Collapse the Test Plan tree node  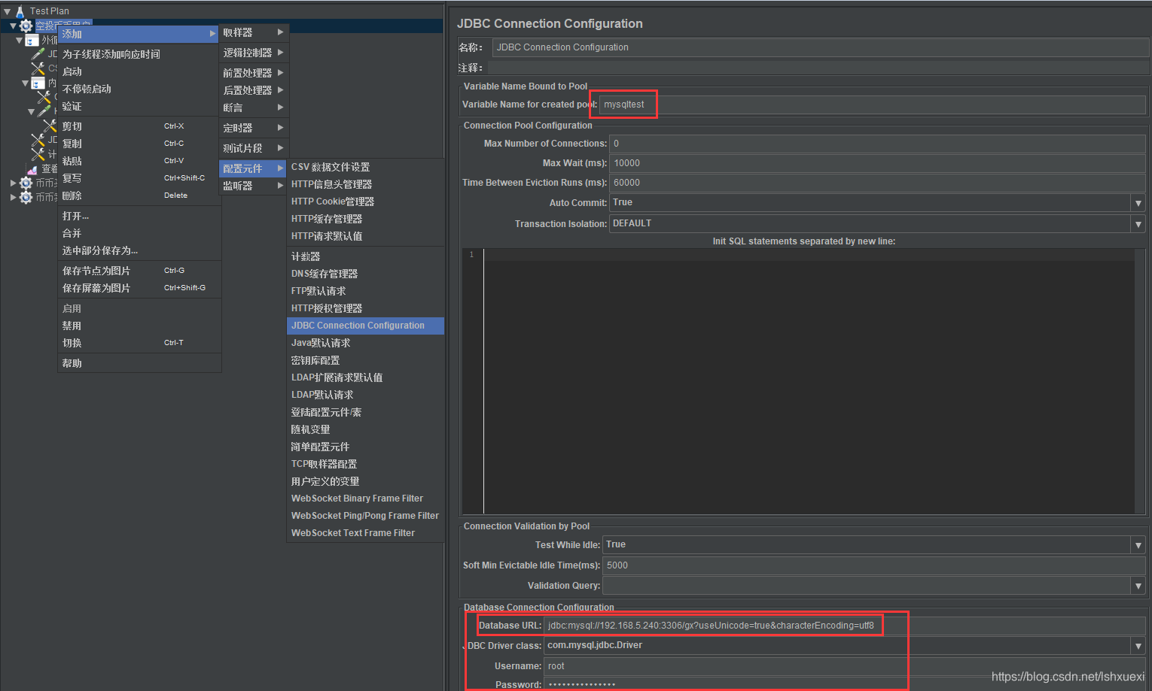(x=7, y=11)
